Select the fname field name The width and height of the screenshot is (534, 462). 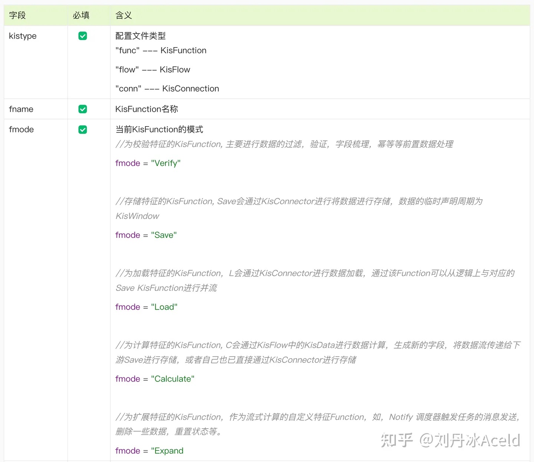coord(21,109)
